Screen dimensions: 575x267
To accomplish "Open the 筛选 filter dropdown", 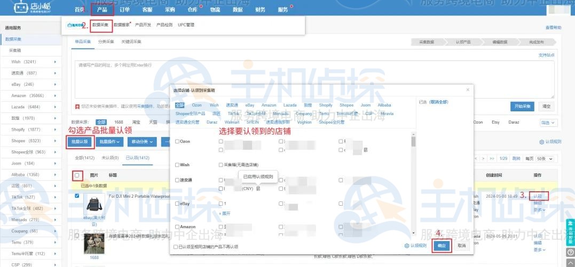I will click(x=549, y=123).
